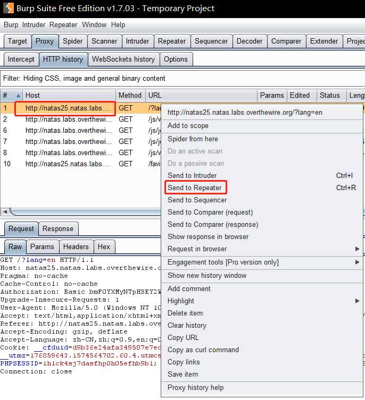
Task: Open the Scanner tab
Action: tap(104, 41)
